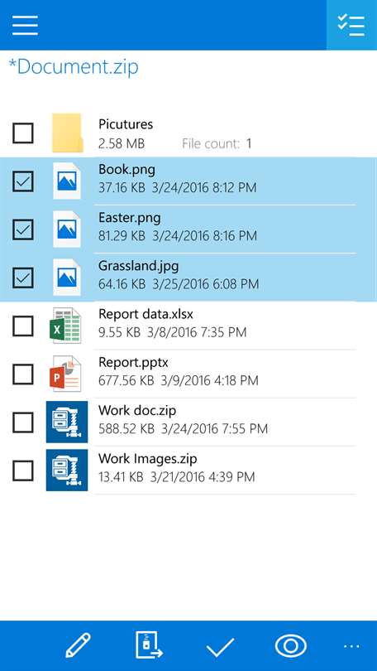Image resolution: width=377 pixels, height=671 pixels.
Task: Tap the extract archive icon
Action: coord(149,644)
